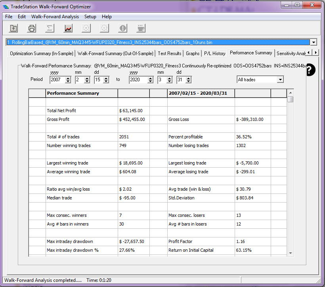Click the Number losing trades value 1302
325x287 pixels.
241,145
